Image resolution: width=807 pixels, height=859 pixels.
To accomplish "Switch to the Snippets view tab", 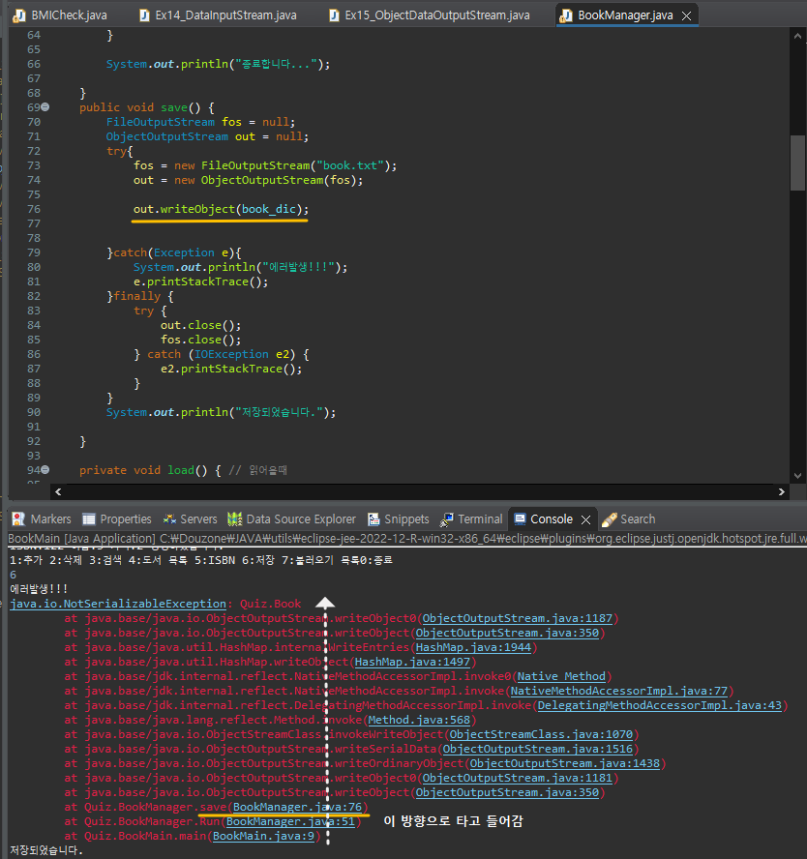I will 399,518.
